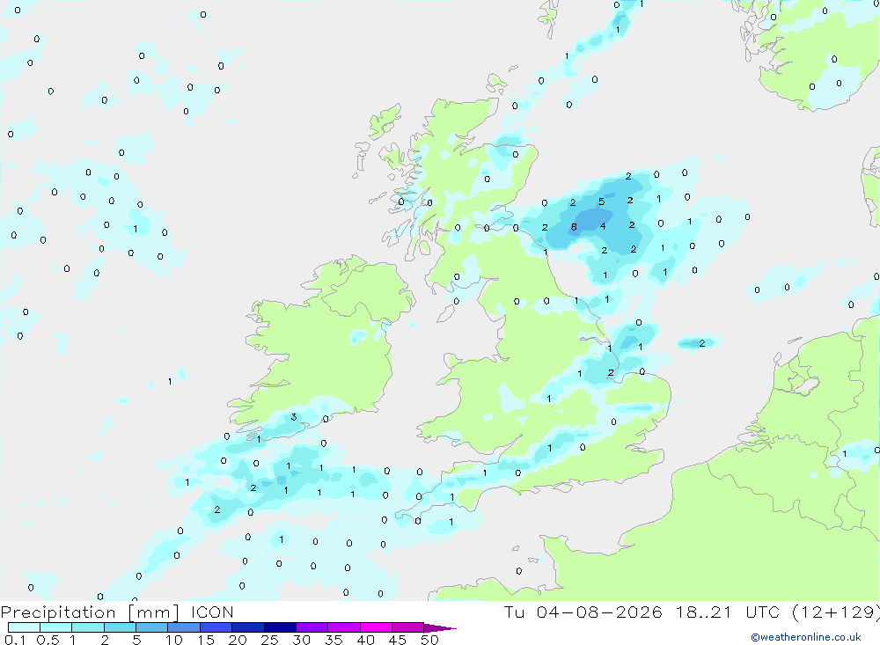Click the 40–45 mm magenta legend swatch
The height and width of the screenshot is (645, 880).
pos(376,627)
